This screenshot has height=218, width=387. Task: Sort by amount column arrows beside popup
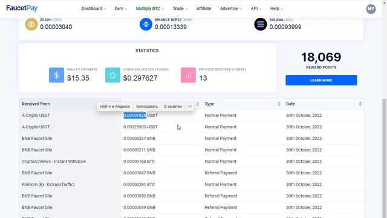(198, 104)
